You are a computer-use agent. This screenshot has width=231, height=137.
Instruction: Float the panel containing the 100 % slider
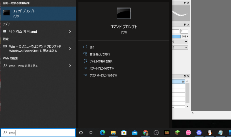185,25
